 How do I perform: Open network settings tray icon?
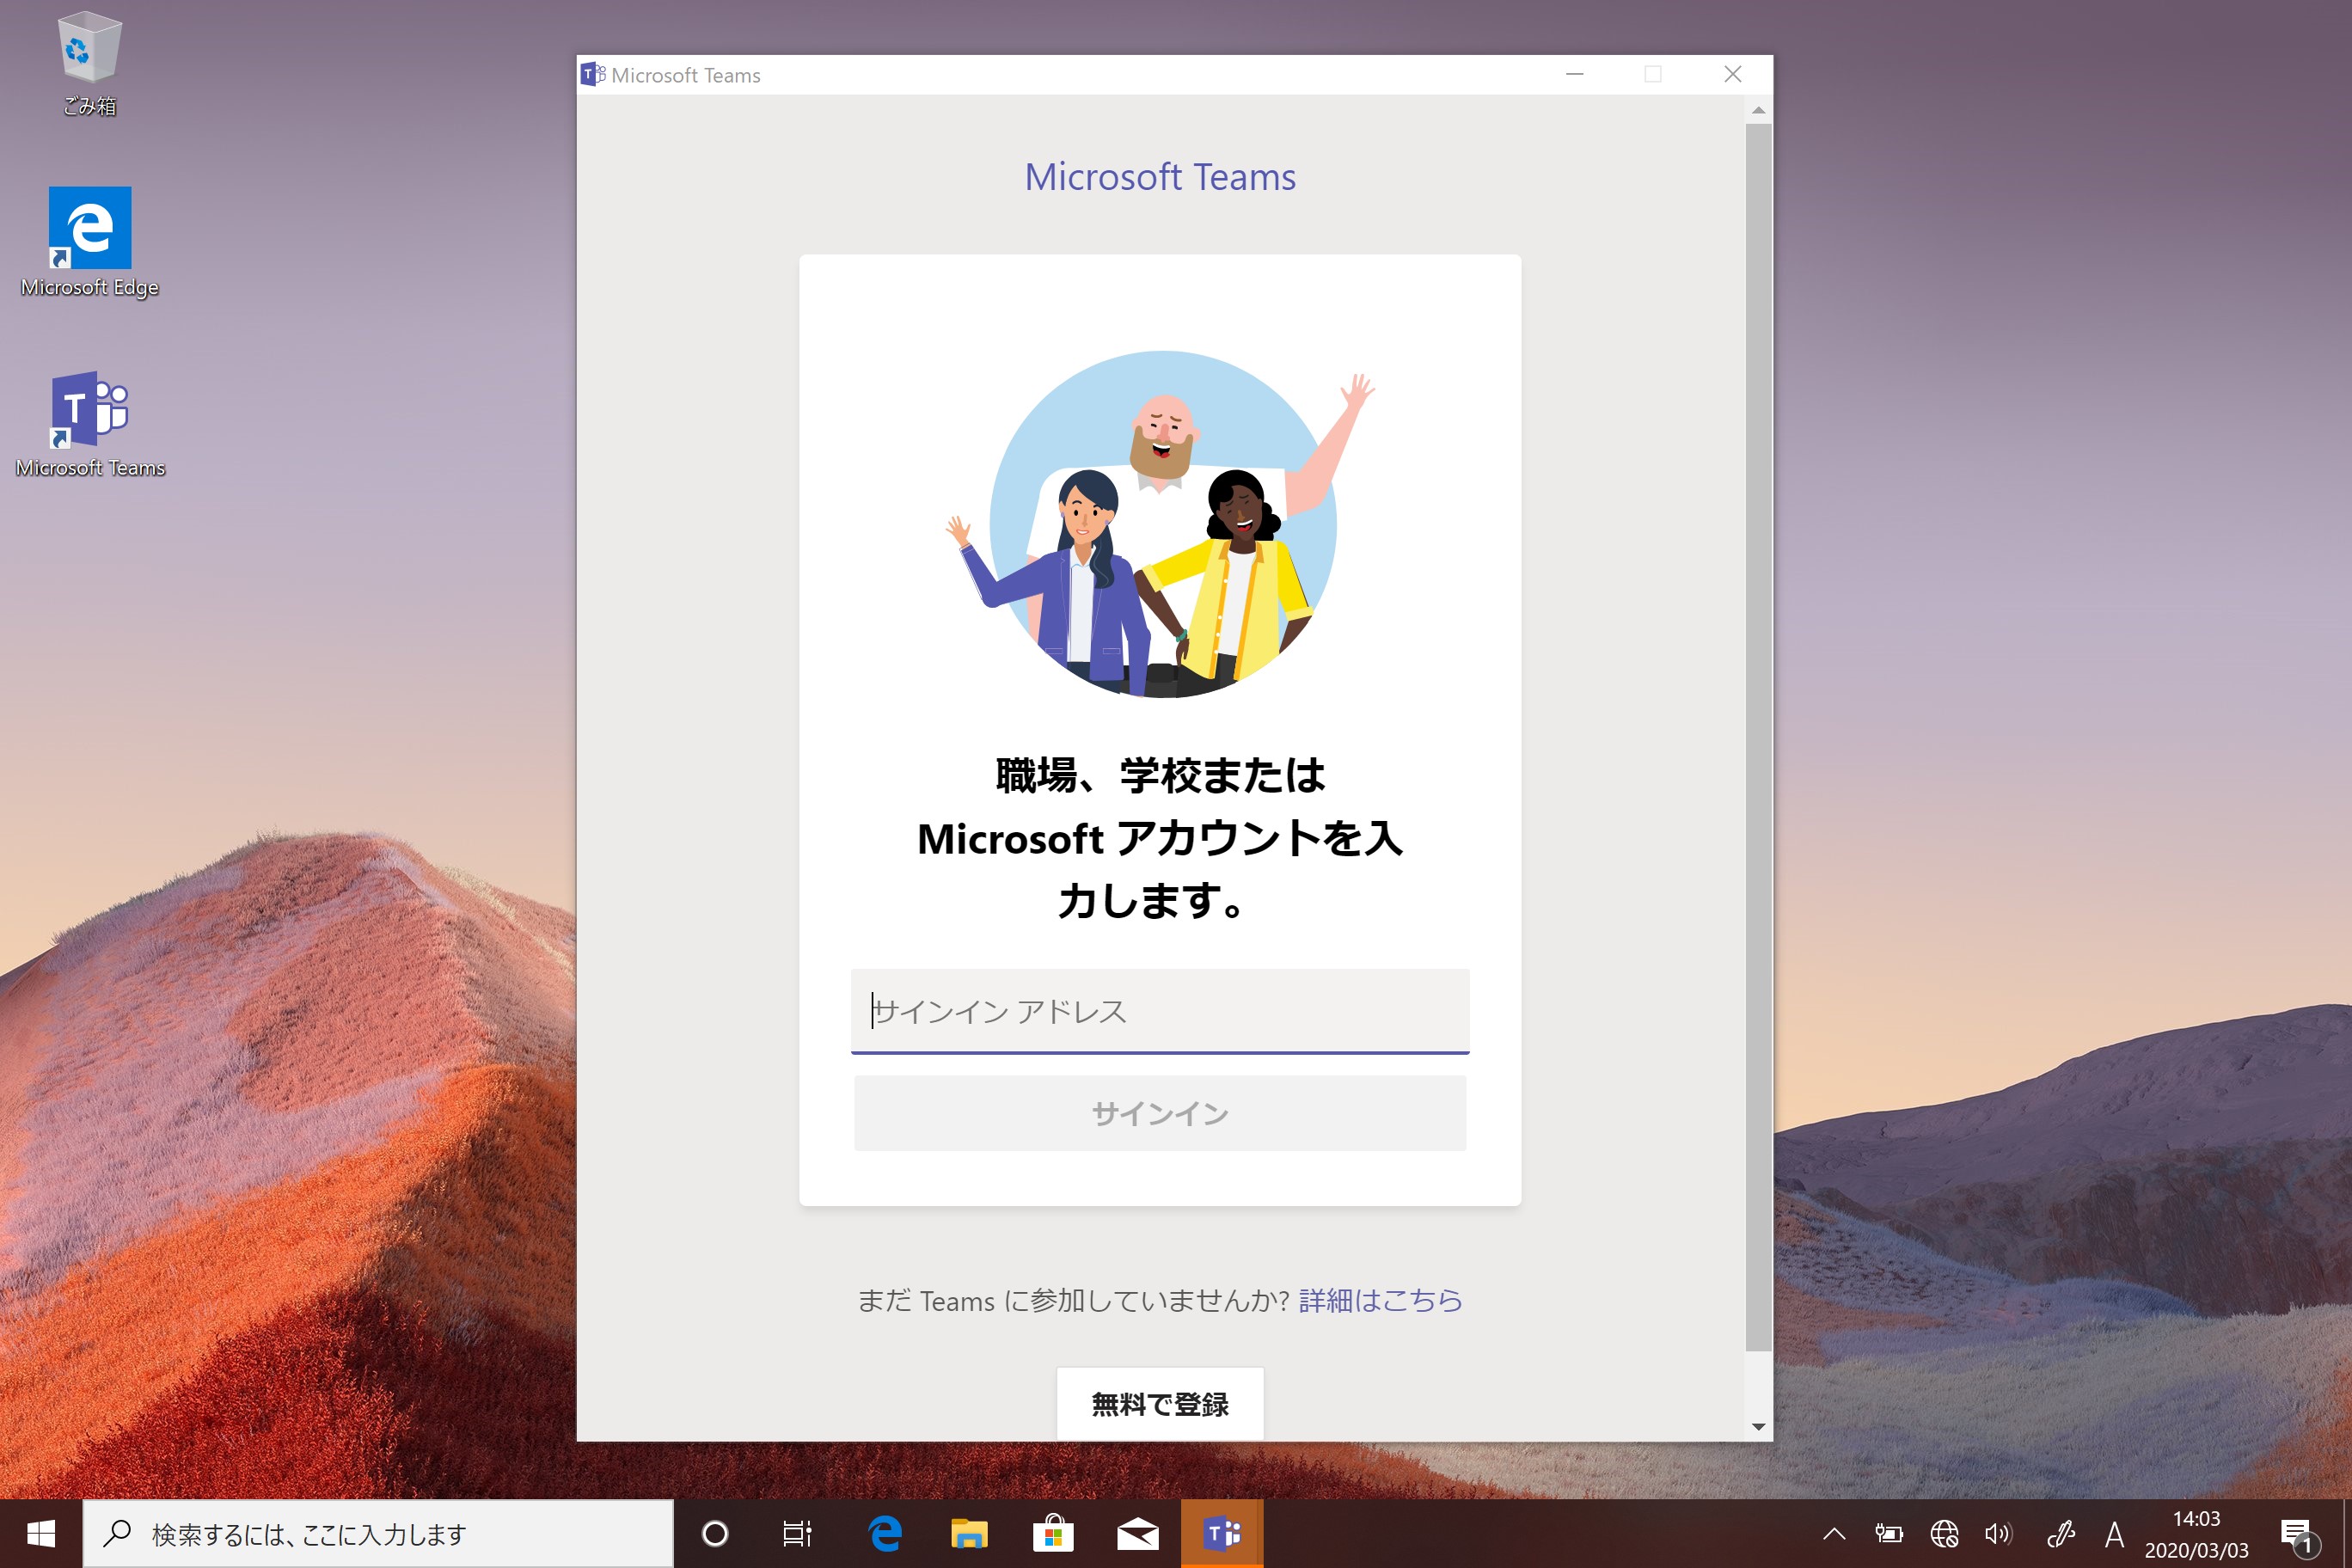tap(1944, 1533)
